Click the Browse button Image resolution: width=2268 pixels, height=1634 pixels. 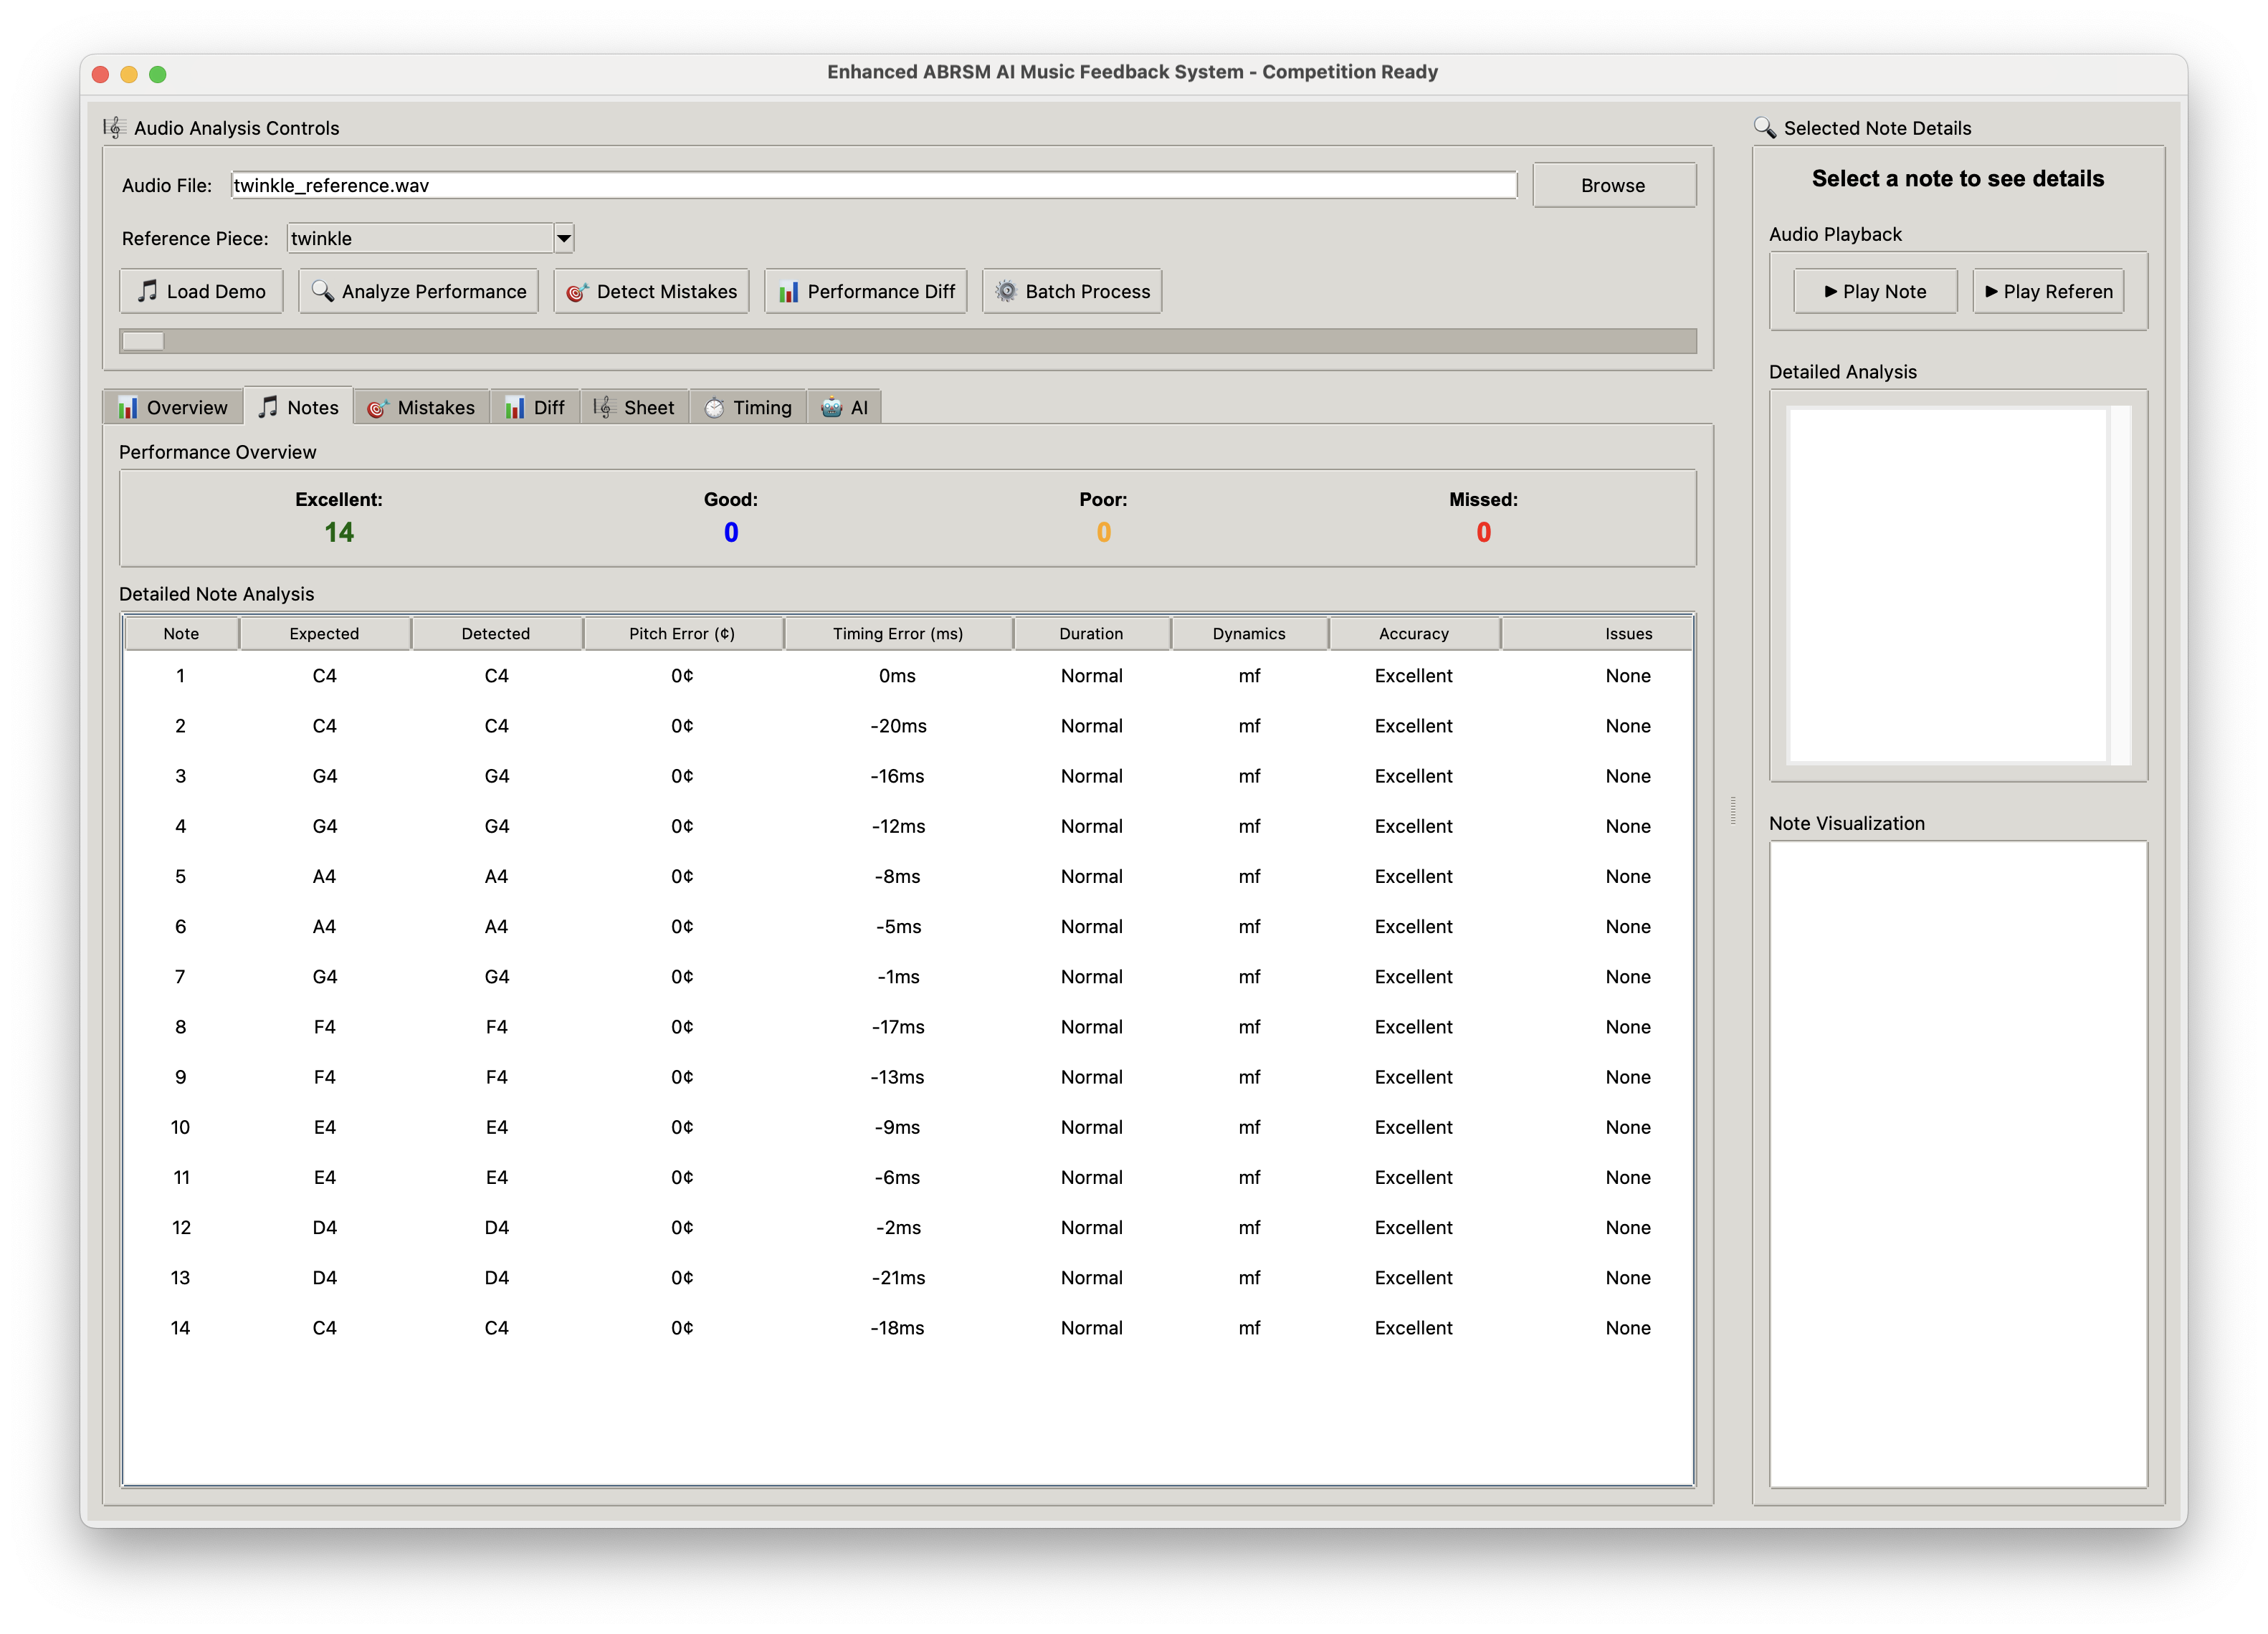1613,185
